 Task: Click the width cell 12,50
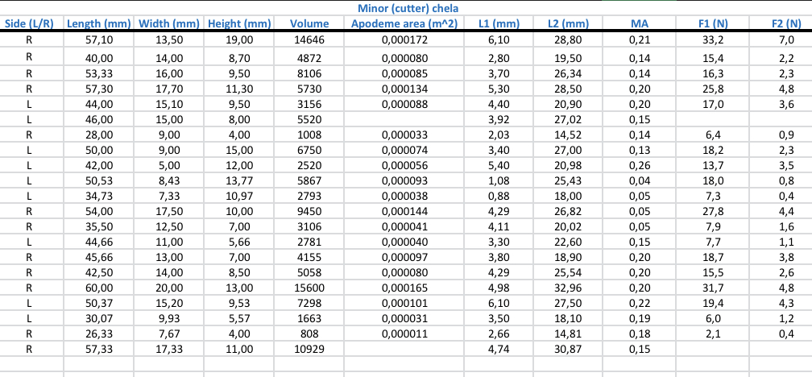169,227
